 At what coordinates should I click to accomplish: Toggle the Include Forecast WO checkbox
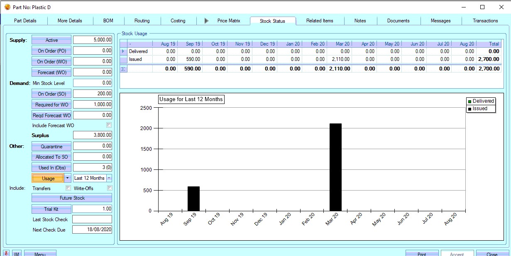pos(109,125)
